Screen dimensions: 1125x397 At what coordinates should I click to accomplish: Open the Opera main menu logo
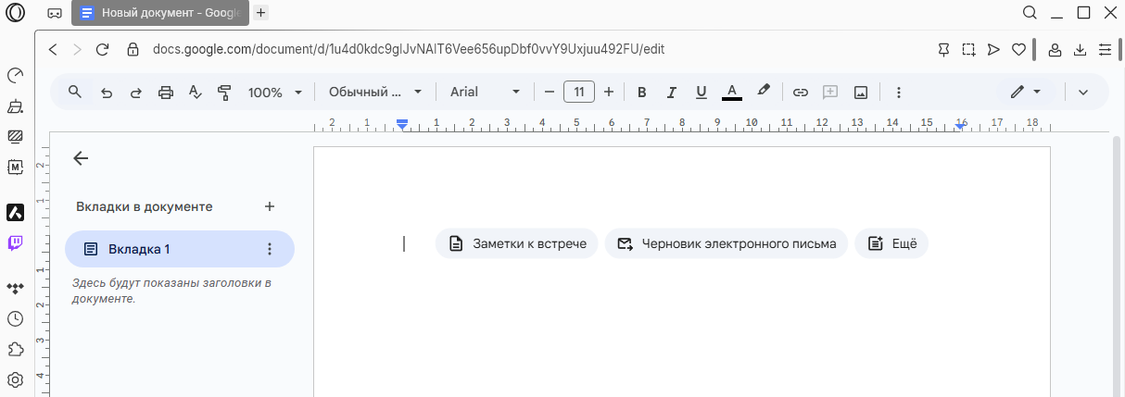(15, 13)
